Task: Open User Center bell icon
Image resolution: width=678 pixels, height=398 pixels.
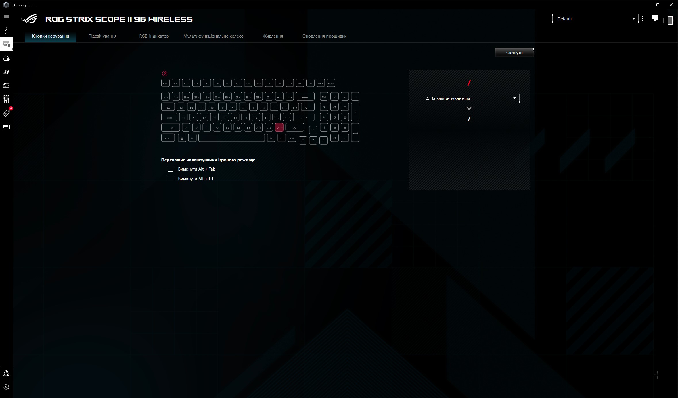Action: click(x=6, y=373)
